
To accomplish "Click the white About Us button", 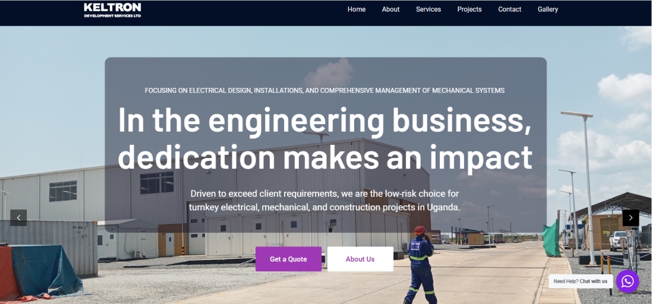I will click(x=360, y=259).
